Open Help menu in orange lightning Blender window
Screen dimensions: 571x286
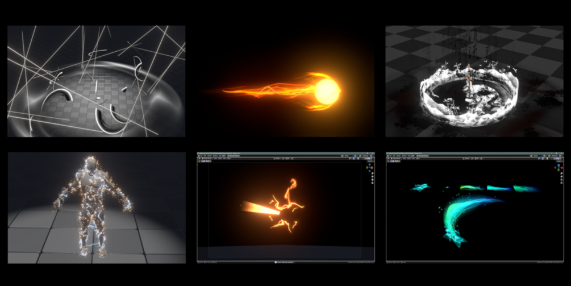[220, 156]
